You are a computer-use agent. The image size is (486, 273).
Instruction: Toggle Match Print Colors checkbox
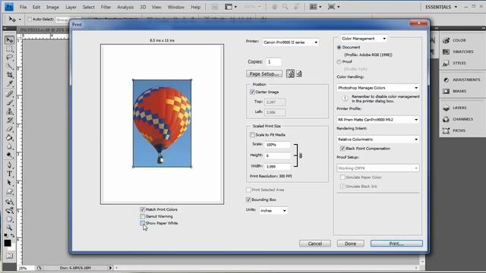(x=142, y=209)
